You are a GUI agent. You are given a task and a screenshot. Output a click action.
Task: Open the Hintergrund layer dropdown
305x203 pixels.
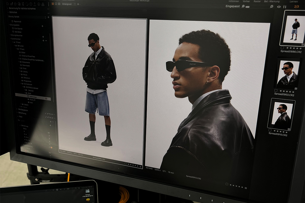tap(75, 4)
